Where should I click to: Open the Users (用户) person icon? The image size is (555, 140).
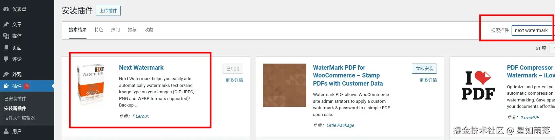click(6, 131)
